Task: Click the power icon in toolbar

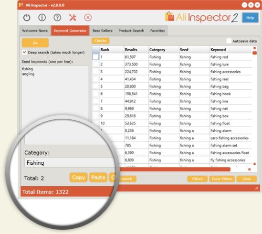Action: pyautogui.click(x=27, y=18)
